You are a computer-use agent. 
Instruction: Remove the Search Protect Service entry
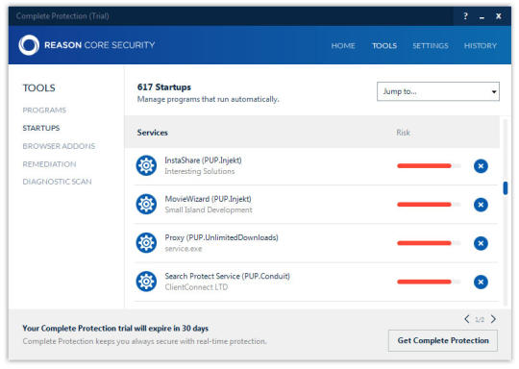481,282
